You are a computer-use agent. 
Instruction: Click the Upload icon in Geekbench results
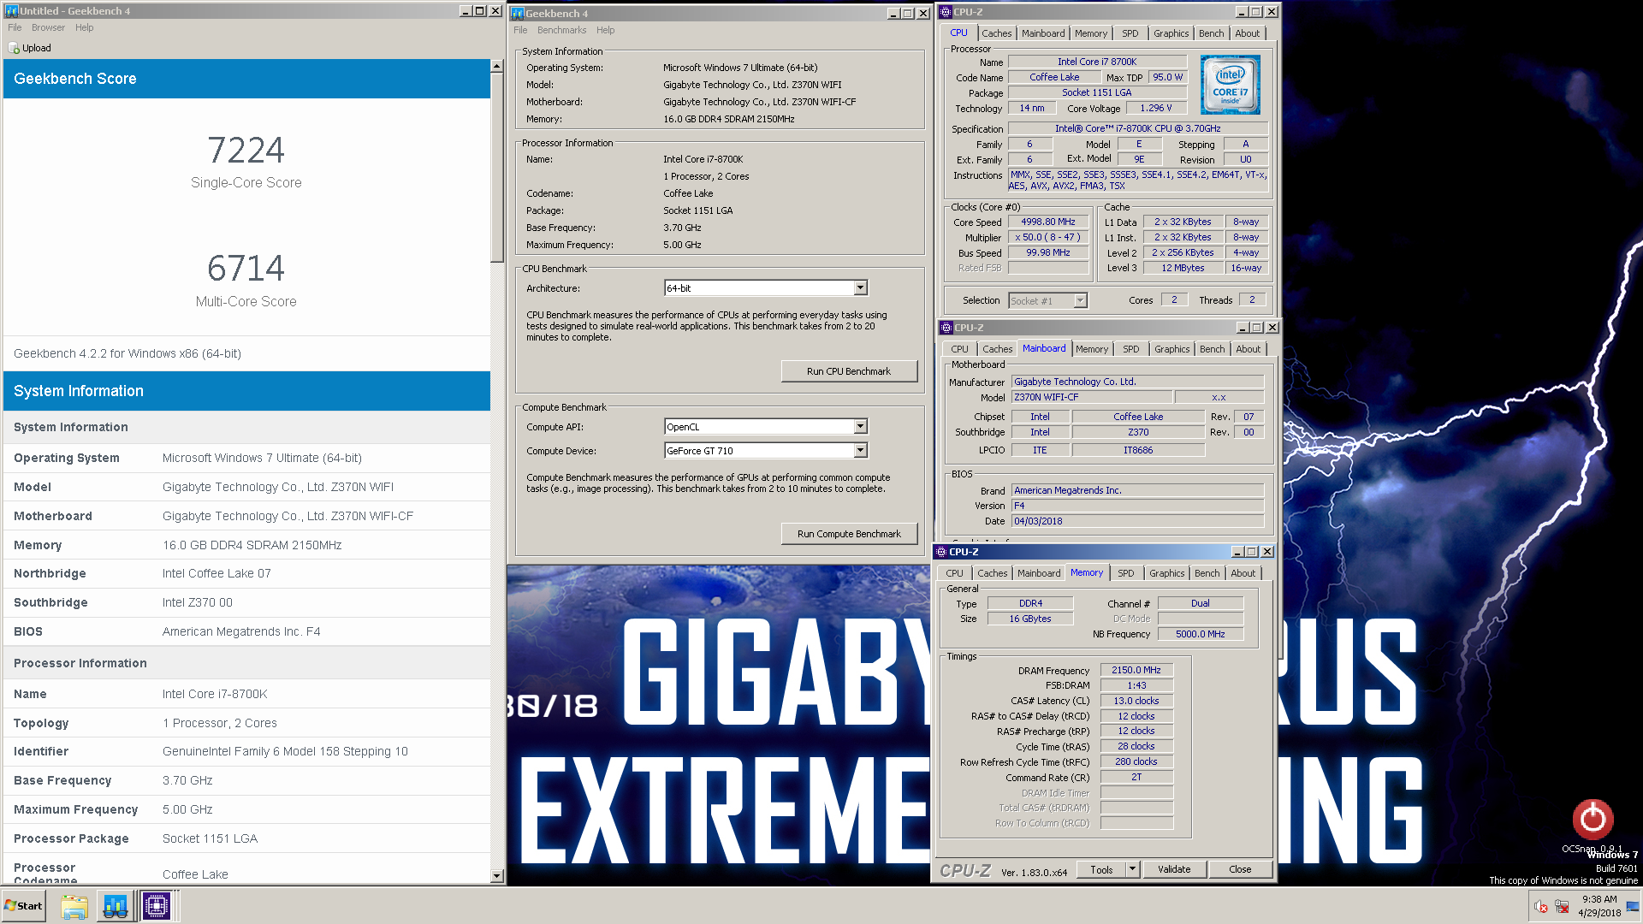point(14,48)
